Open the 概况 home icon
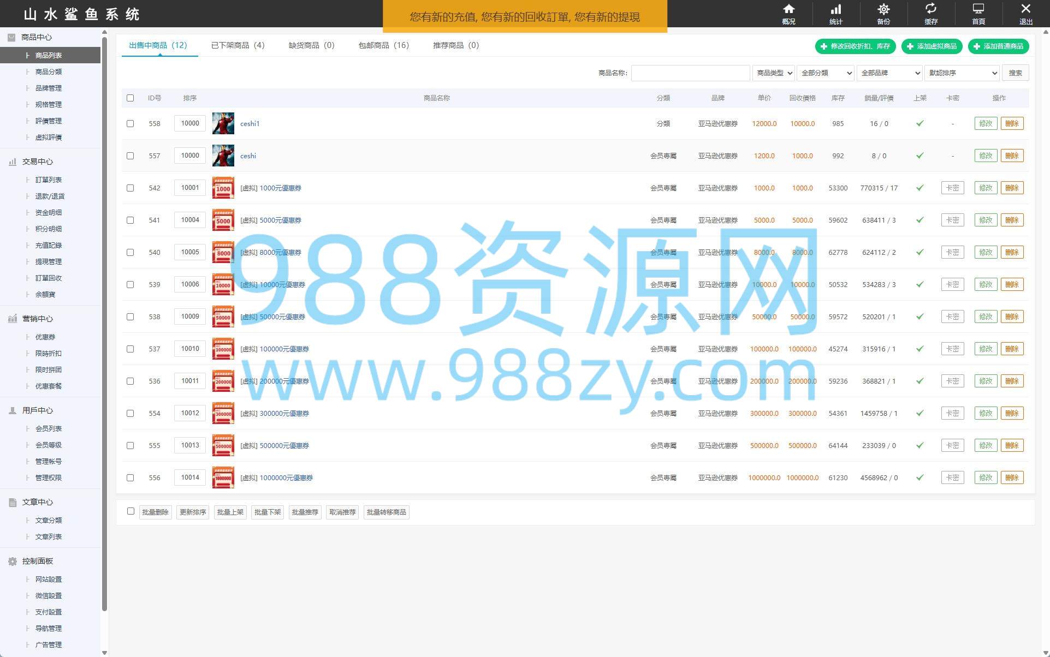Viewport: 1050px width, 657px height. (x=788, y=9)
